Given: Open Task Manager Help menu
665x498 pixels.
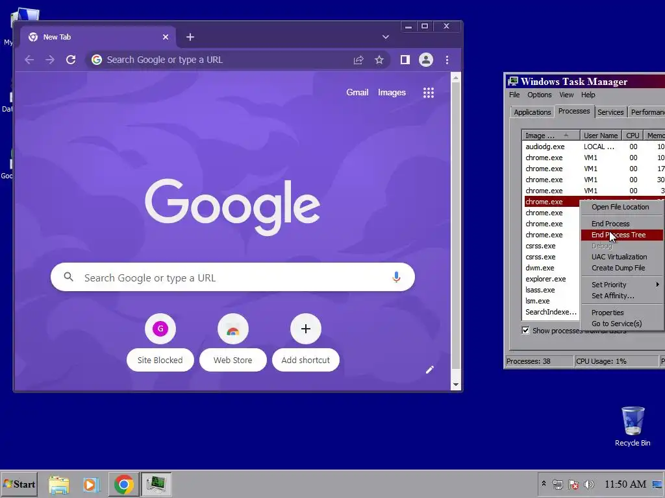Looking at the screenshot, I should tap(588, 95).
